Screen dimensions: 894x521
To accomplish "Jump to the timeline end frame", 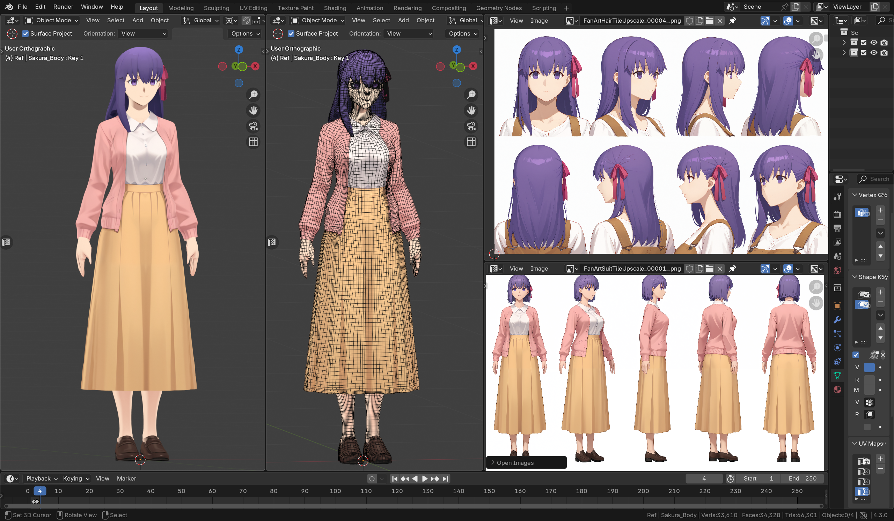I will [x=446, y=479].
